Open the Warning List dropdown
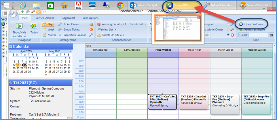This screenshot has height=120, width=277. [107, 29]
